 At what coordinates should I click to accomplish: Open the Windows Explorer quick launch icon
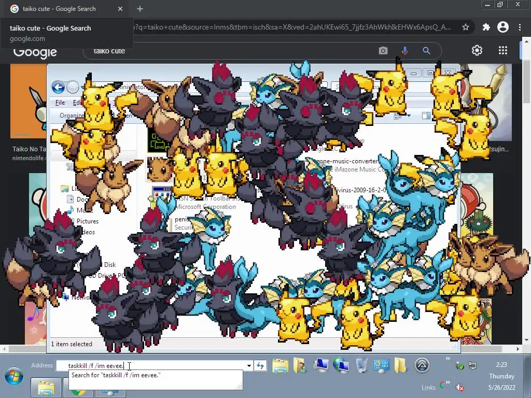click(x=281, y=365)
